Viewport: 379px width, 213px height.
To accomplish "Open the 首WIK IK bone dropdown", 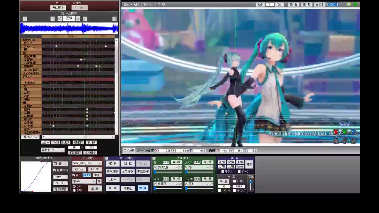I will pyautogui.click(x=84, y=181).
